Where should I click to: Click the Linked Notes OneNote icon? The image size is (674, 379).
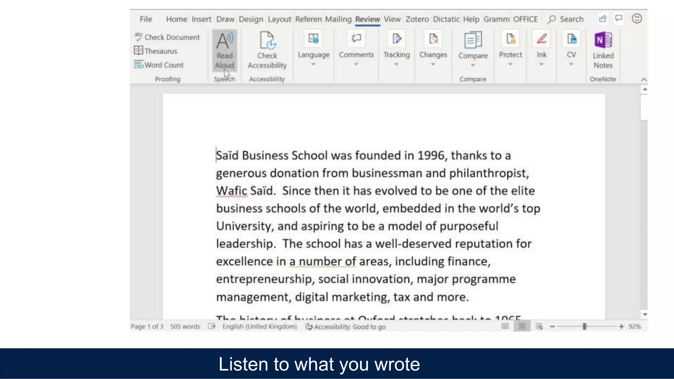coord(603,41)
